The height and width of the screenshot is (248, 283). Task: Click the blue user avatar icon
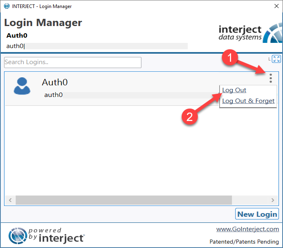coord(22,86)
